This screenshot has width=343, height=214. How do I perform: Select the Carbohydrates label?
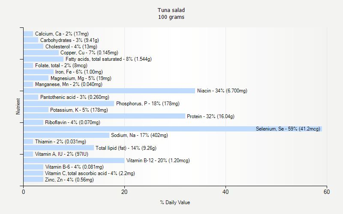click(69, 40)
